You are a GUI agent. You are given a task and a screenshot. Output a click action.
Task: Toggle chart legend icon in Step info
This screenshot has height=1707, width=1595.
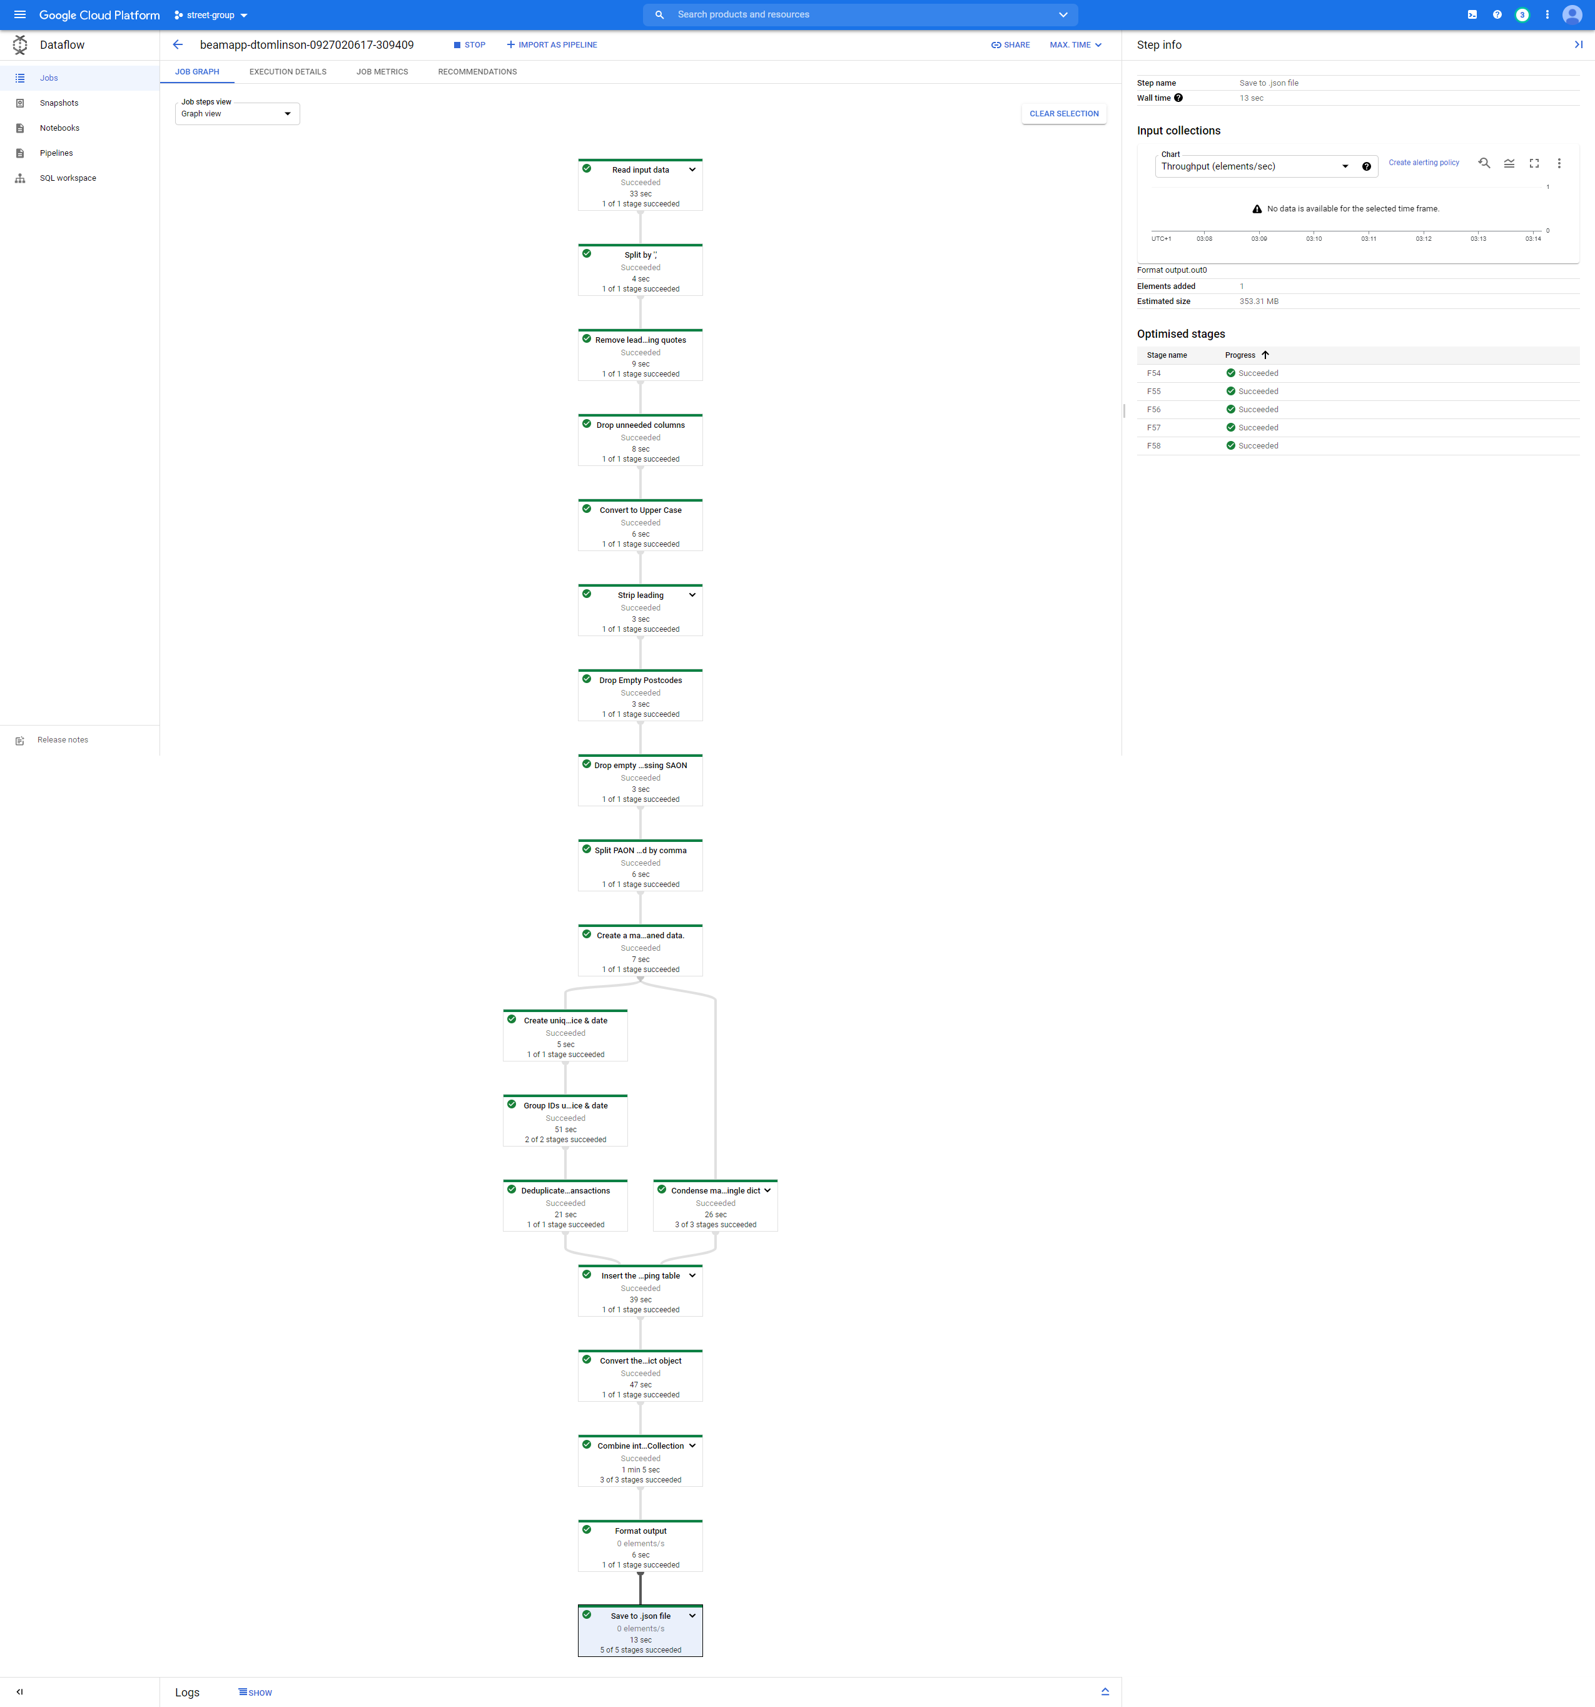click(1509, 163)
